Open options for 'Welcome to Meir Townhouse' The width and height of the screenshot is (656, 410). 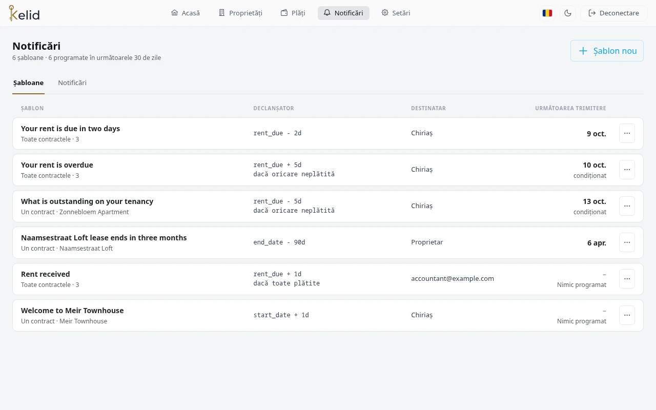click(x=627, y=315)
